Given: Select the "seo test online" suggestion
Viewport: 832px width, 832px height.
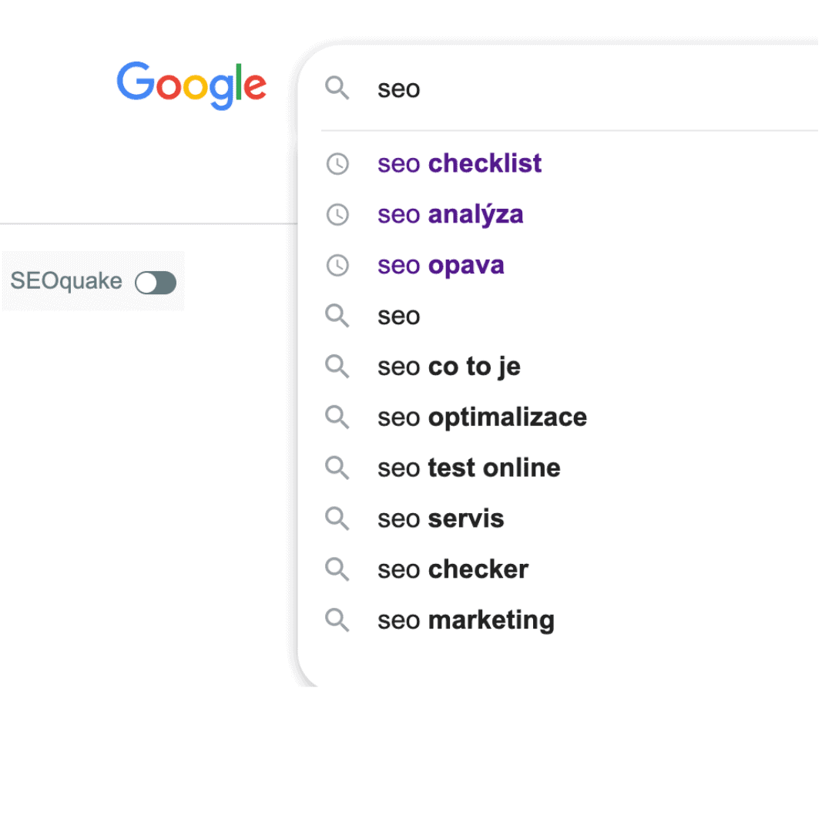Looking at the screenshot, I should (469, 468).
